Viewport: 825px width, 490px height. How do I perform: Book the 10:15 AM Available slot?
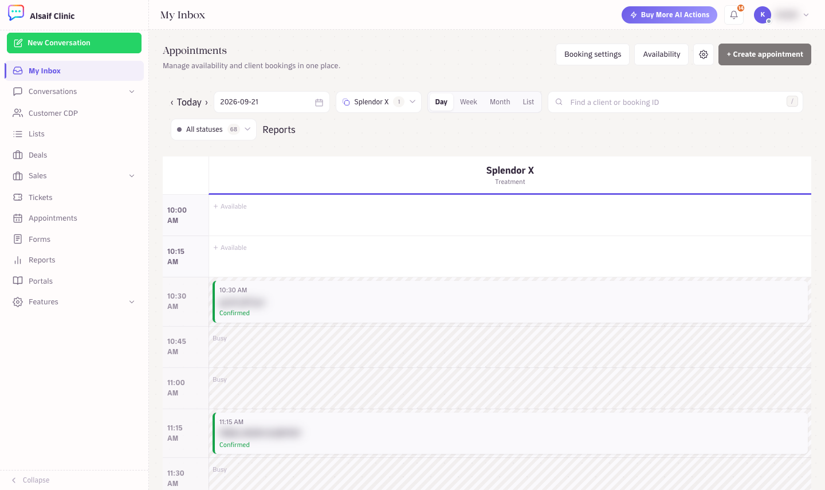pos(510,256)
